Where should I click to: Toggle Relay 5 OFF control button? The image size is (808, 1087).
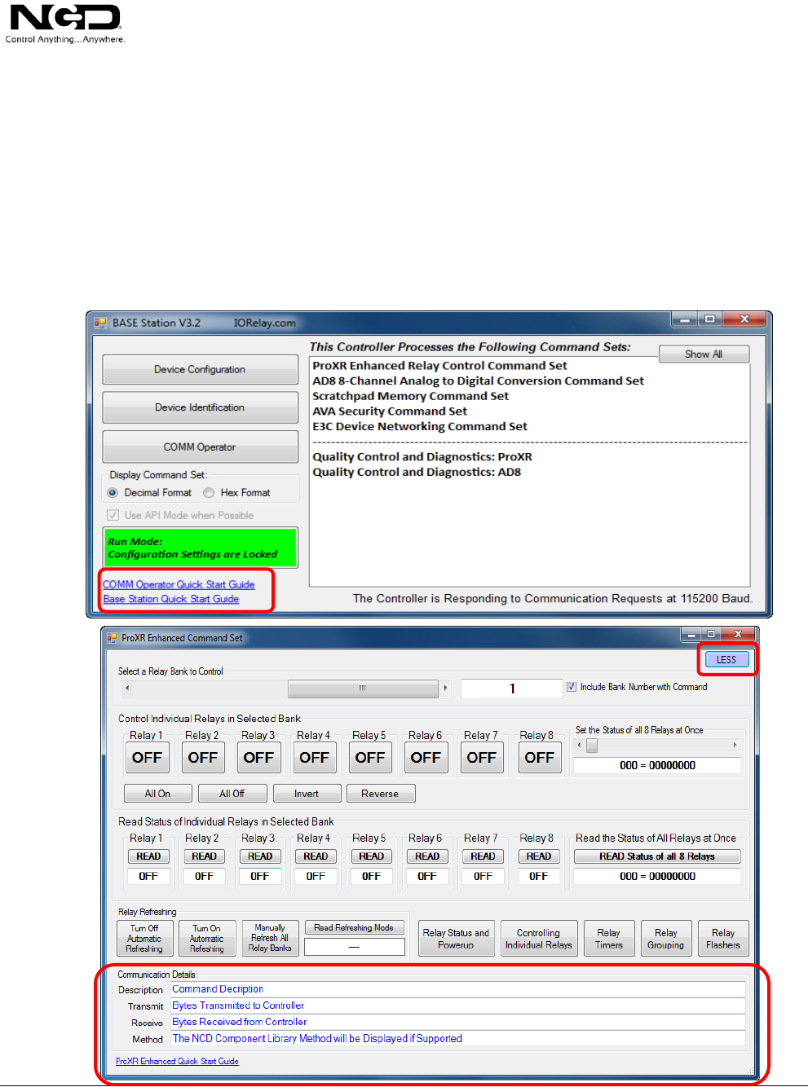coord(370,758)
